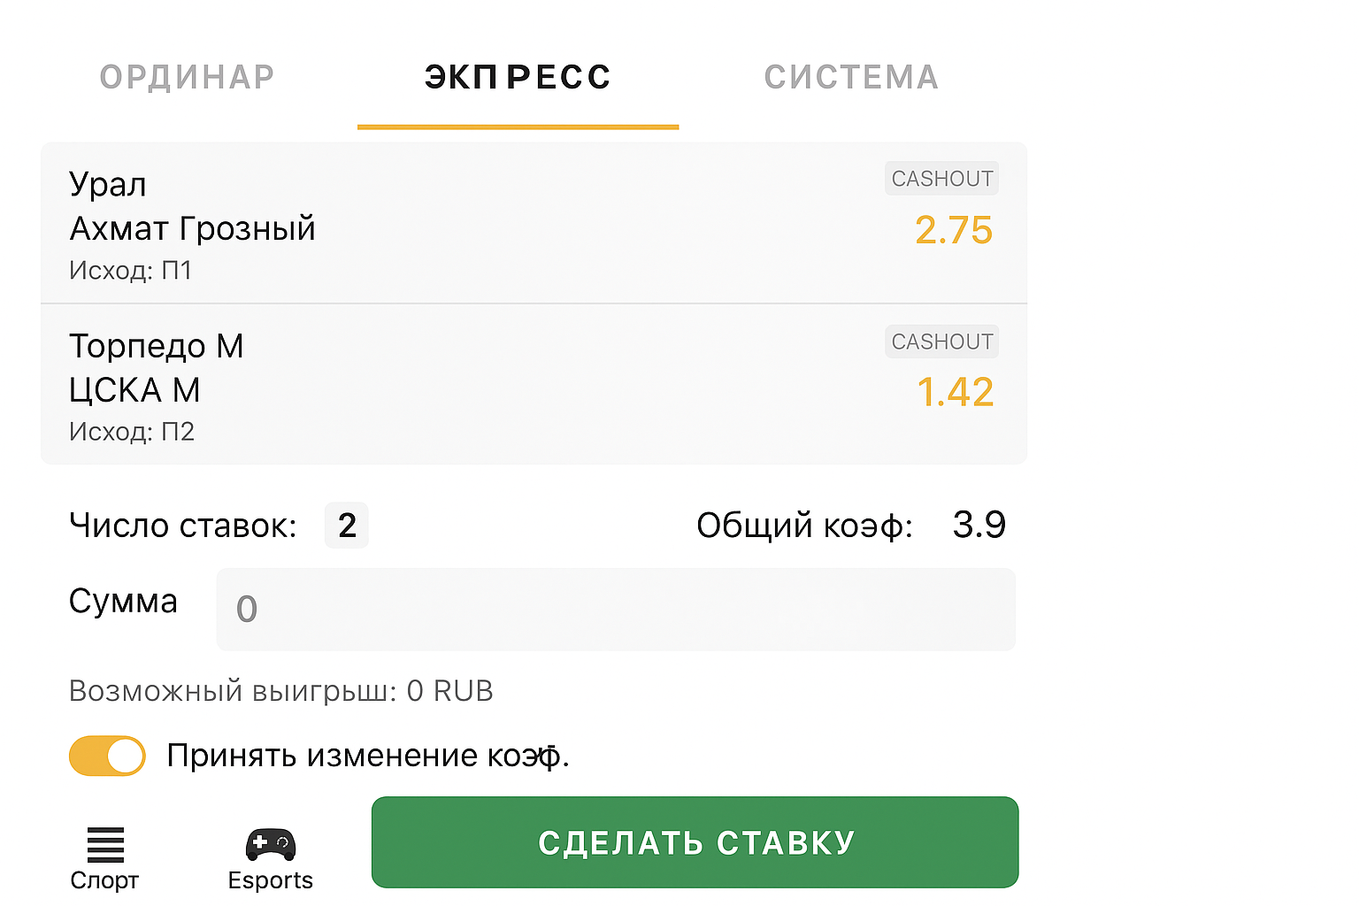The height and width of the screenshot is (906, 1359).
Task: Toggle 'Принять изменение коэф.' switch
Action: click(x=107, y=756)
